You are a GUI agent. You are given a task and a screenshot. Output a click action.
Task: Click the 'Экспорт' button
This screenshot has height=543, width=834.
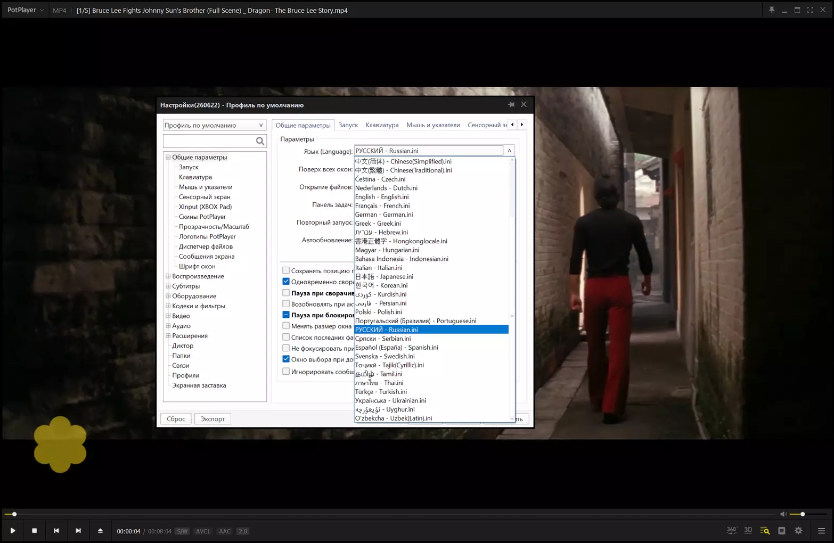tap(212, 419)
